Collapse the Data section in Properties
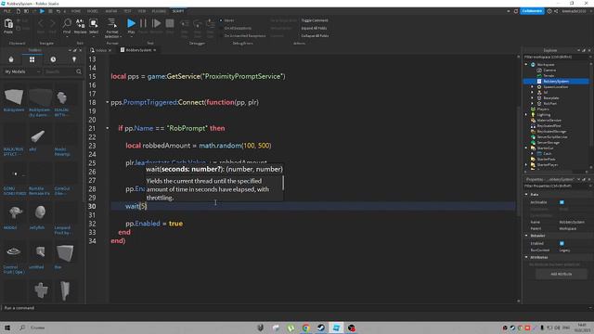Image resolution: width=594 pixels, height=334 pixels. pyautogui.click(x=526, y=194)
